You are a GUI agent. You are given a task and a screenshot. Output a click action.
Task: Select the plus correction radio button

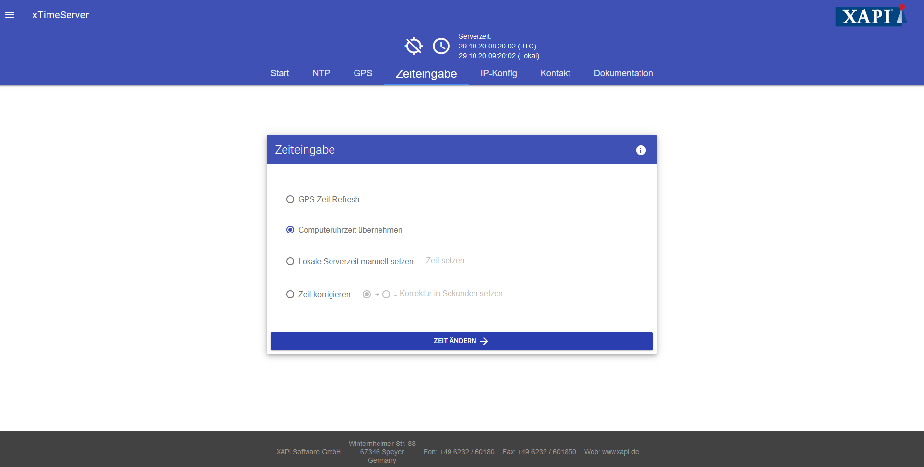click(x=367, y=294)
